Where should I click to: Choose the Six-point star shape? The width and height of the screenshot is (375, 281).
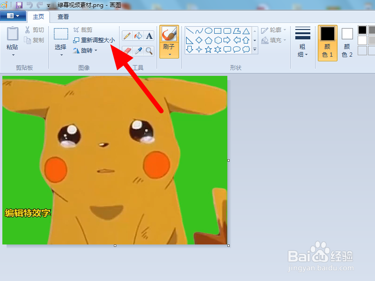pos(218,50)
